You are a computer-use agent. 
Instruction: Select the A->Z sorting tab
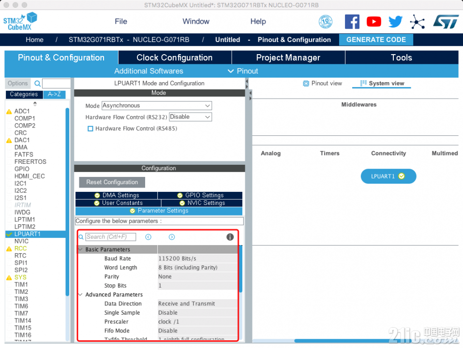pos(54,94)
